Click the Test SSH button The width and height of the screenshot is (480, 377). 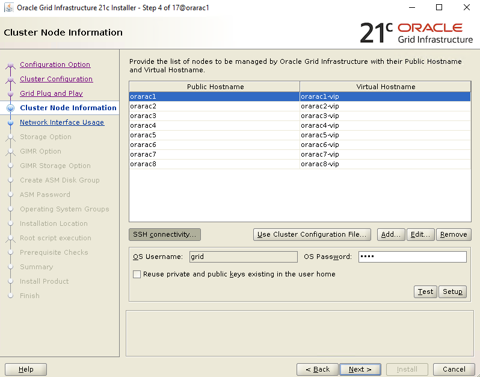(x=425, y=291)
